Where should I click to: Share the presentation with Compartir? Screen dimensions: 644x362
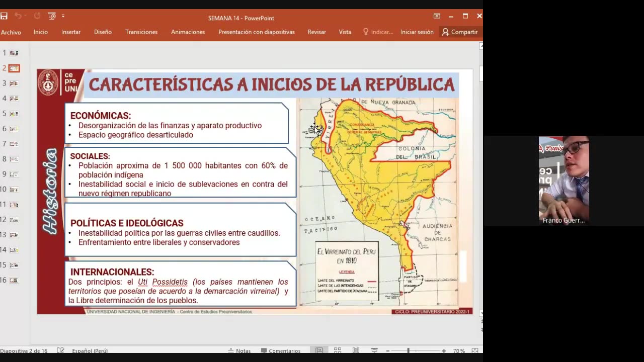coord(460,32)
